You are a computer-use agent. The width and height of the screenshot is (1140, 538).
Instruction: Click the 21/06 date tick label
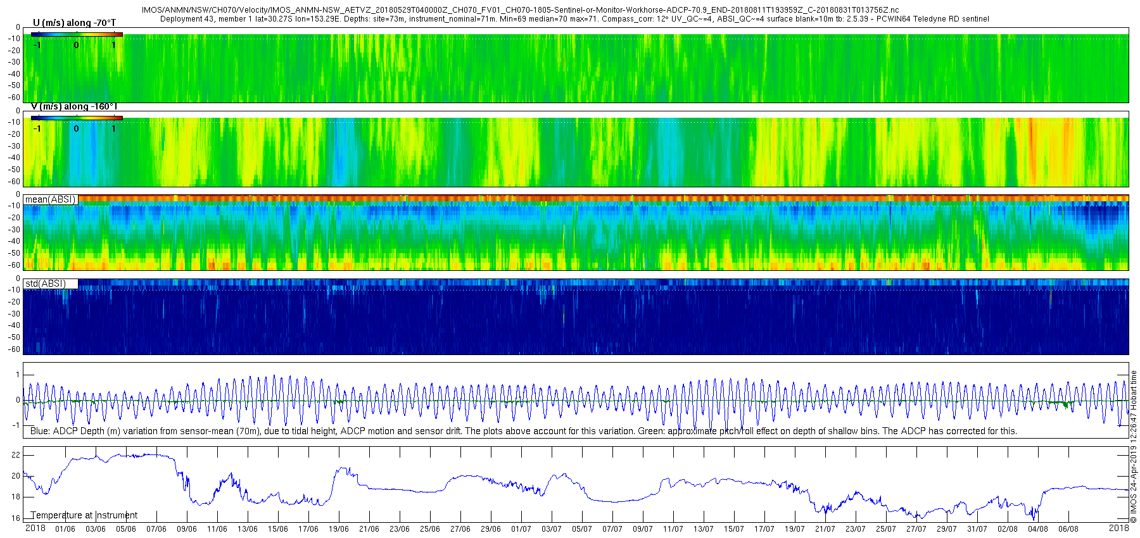(369, 529)
